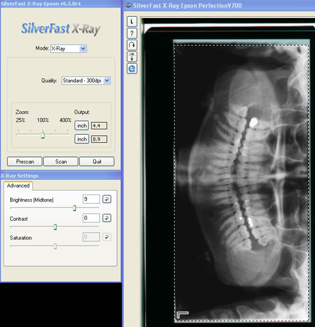Screen dimensions: 315x327
Task: Reset Contrast with its reset arrow button
Action: 107,218
